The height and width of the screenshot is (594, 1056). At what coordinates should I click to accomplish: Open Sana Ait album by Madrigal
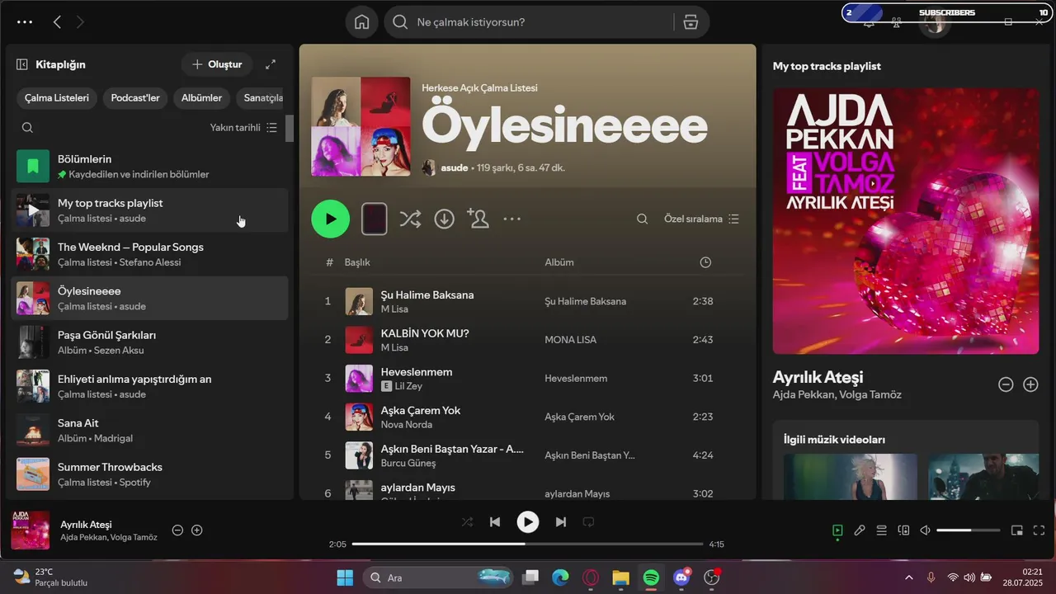tap(149, 430)
